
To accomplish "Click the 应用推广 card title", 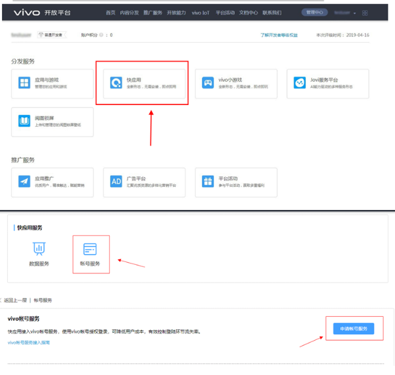I will click(x=44, y=178).
